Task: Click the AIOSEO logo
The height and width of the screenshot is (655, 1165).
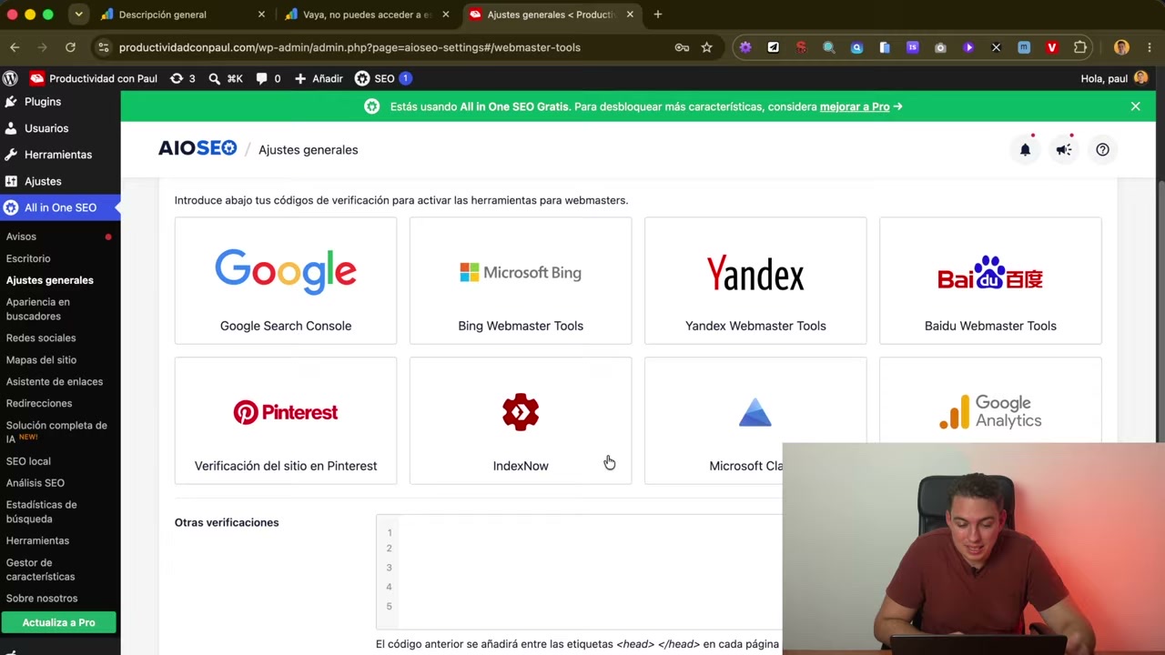Action: point(198,148)
